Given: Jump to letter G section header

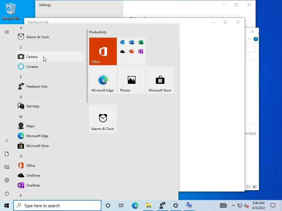Looking at the screenshot, I should pyautogui.click(x=21, y=97).
